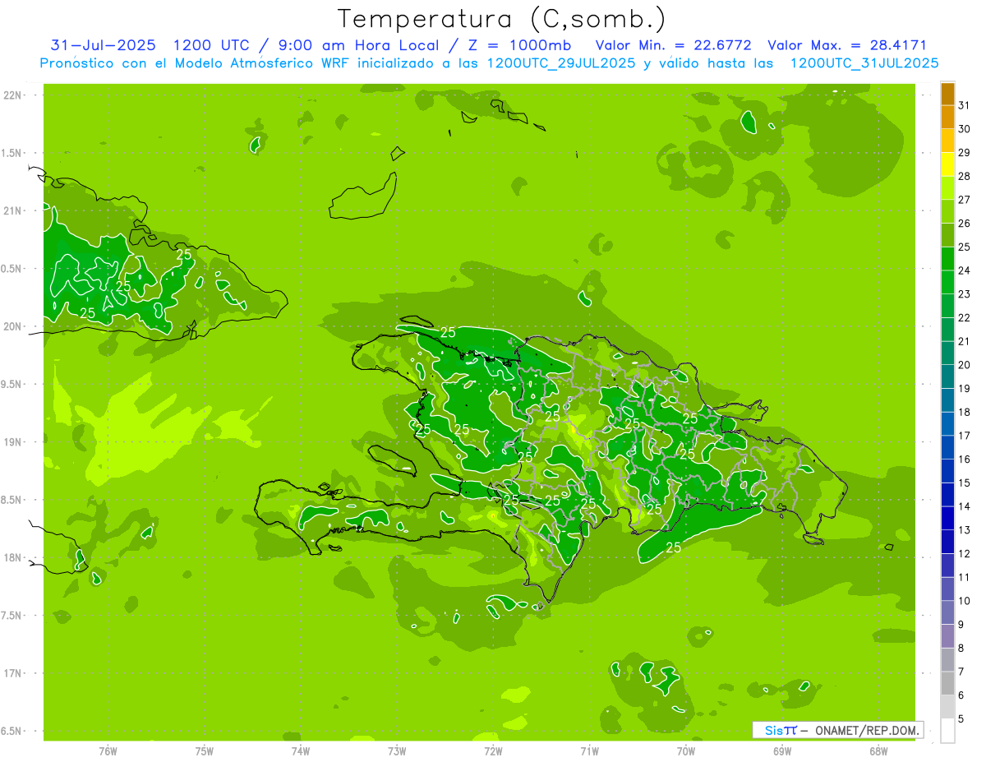Click the colorbar label "19"
This screenshot has height=762, width=986.
(x=965, y=388)
